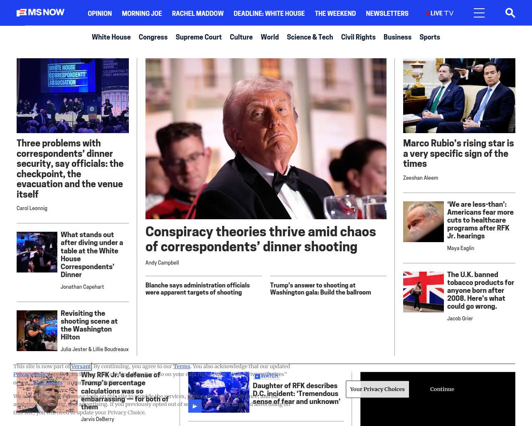Open Marco Rubio rising star article
Screen dimensions: 532x426
pyautogui.click(x=458, y=154)
